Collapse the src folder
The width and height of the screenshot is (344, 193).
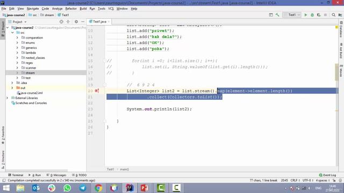[x=12, y=33]
